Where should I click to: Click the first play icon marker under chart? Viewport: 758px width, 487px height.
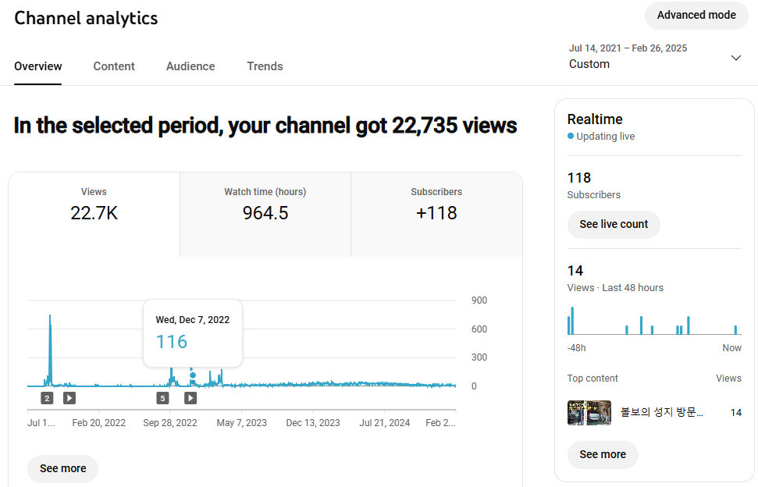[69, 398]
